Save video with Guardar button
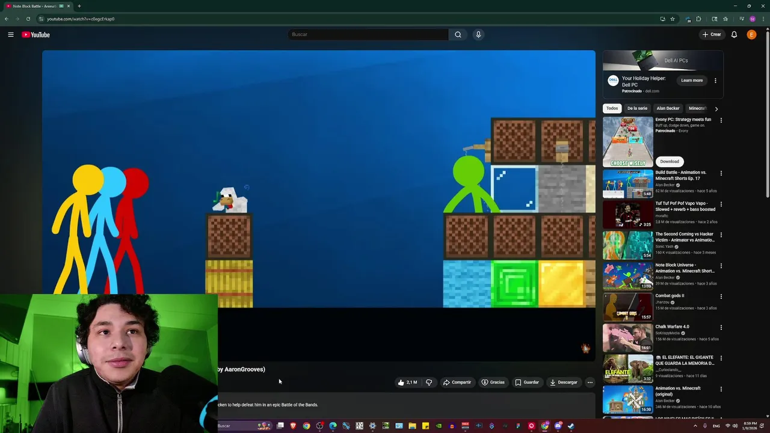The image size is (770, 433). pyautogui.click(x=527, y=382)
